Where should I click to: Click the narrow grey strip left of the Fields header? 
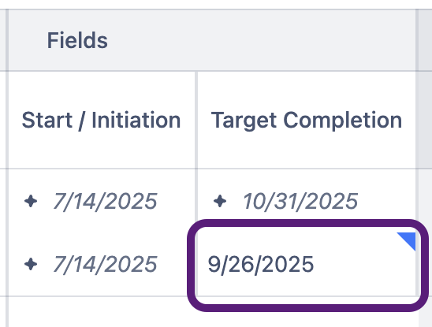coord(2,40)
